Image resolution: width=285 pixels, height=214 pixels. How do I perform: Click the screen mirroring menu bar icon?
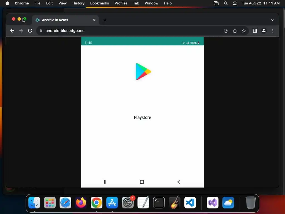[216, 3]
